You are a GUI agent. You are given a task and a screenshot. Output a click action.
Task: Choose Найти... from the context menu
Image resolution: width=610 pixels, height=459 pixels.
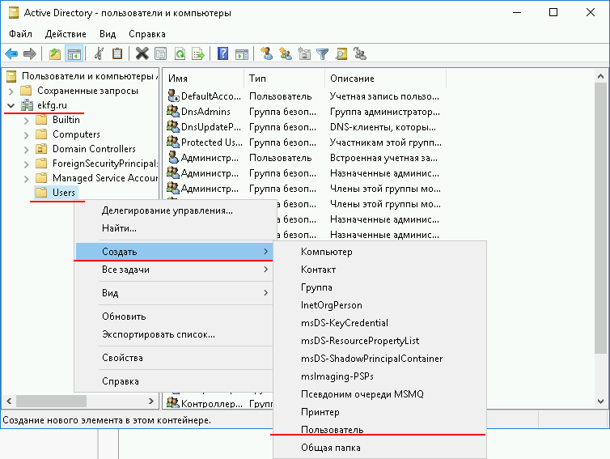(x=174, y=228)
